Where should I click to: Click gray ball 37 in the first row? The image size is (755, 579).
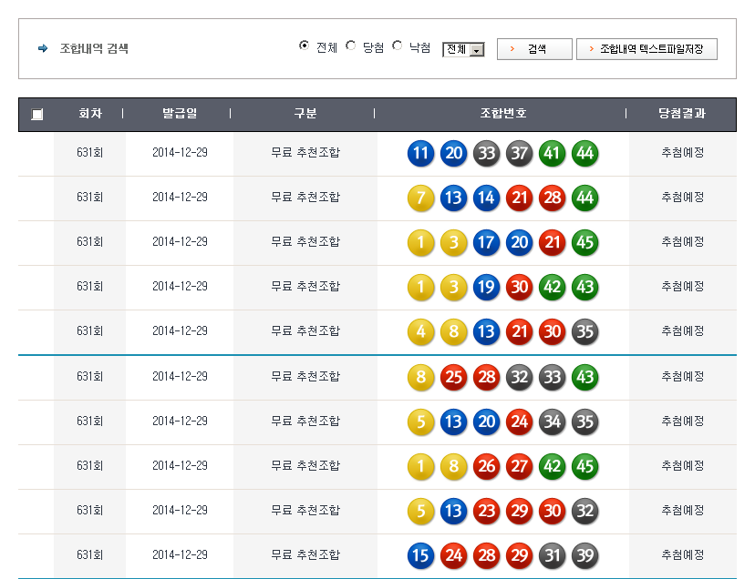(x=519, y=153)
